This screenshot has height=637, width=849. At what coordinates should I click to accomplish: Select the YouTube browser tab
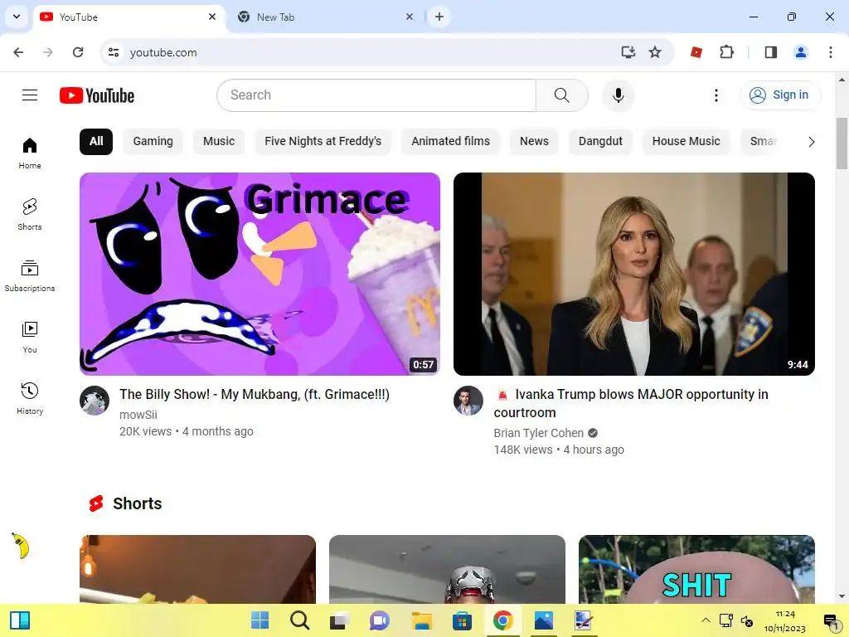point(129,17)
